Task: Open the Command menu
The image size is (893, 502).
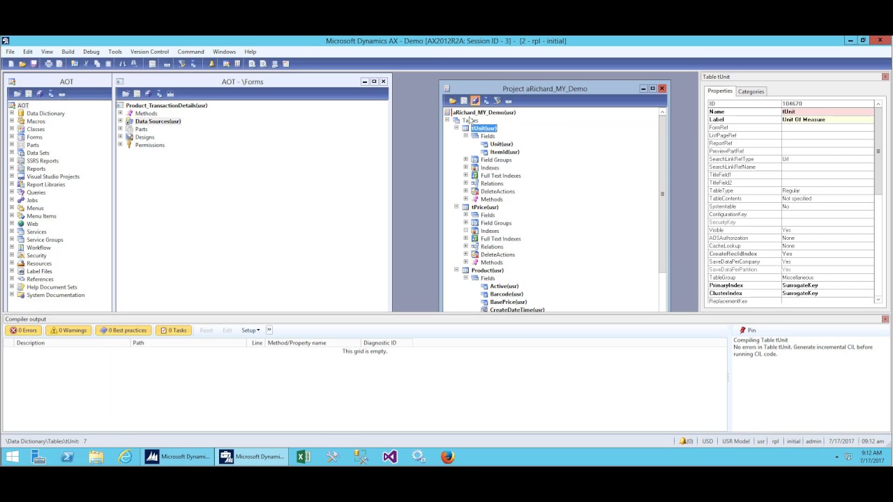Action: click(190, 52)
